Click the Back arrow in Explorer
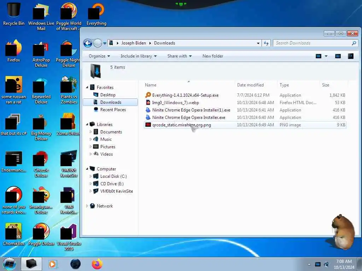The width and height of the screenshot is (362, 271). click(x=88, y=43)
